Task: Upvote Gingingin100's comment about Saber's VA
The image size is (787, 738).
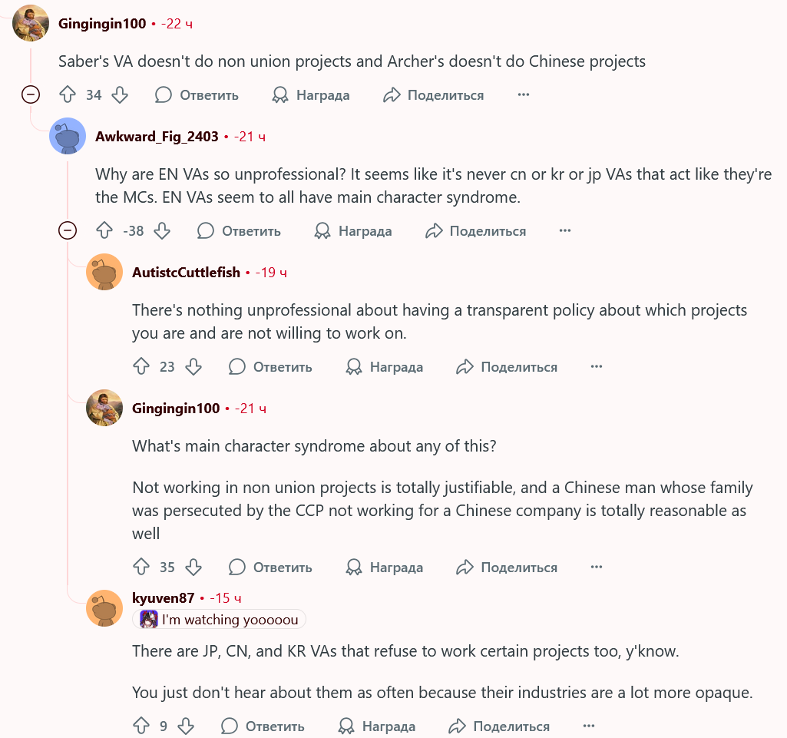Action: [68, 95]
